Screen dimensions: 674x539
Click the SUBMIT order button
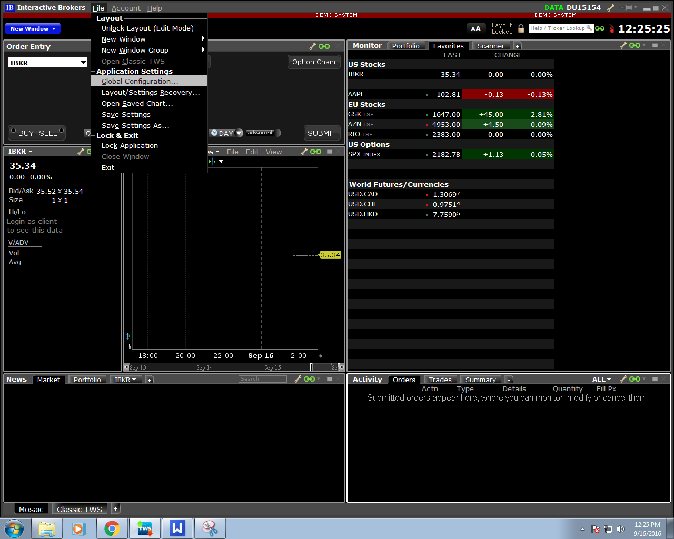322,133
